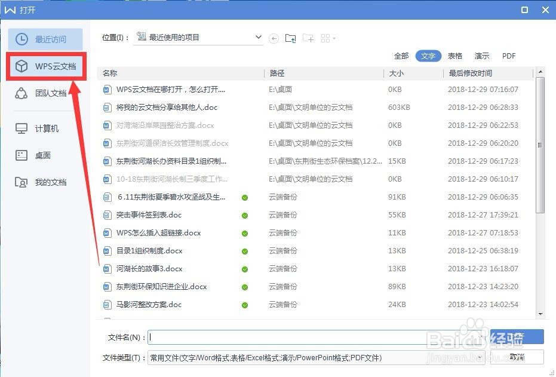Switch to the PDF filter tab
Screen dimensions: 556x377
click(x=509, y=56)
